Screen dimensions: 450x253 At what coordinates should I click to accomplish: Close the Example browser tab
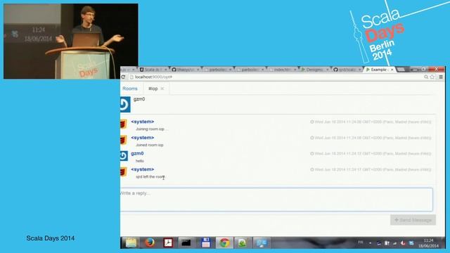point(392,70)
